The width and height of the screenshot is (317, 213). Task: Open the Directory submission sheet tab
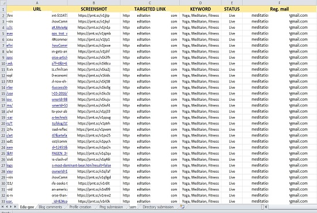tap(158, 207)
